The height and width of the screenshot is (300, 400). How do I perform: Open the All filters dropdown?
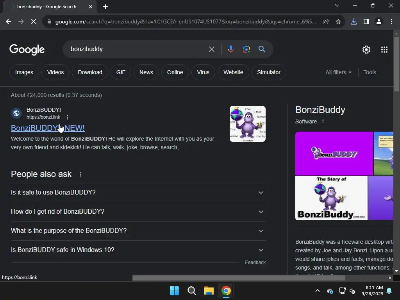coord(338,72)
